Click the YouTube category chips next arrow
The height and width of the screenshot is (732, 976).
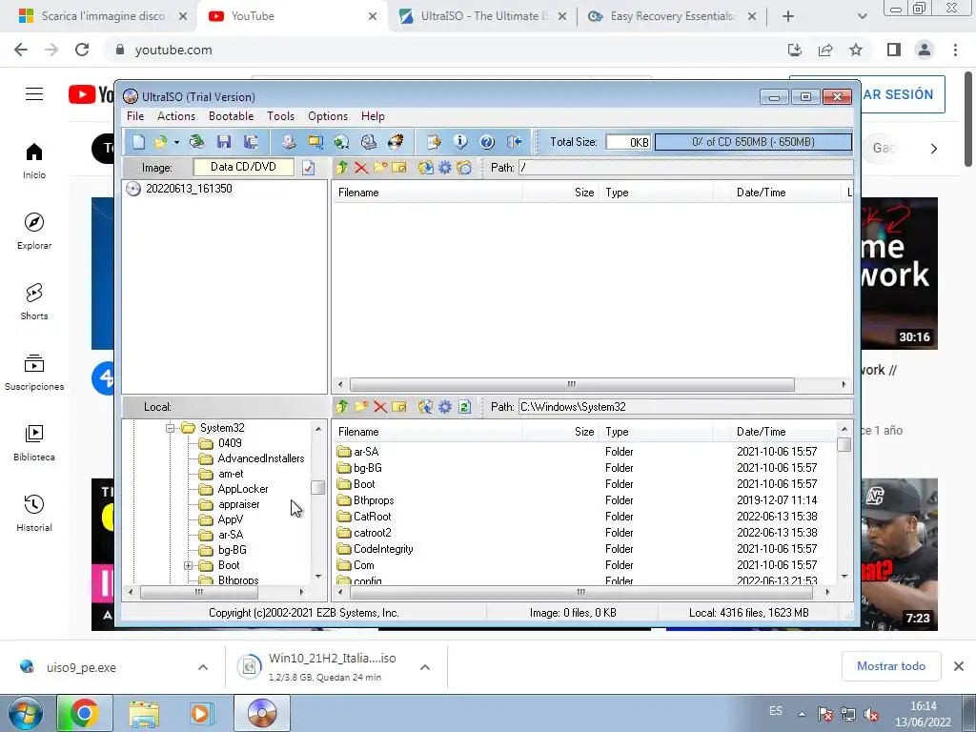pos(934,148)
